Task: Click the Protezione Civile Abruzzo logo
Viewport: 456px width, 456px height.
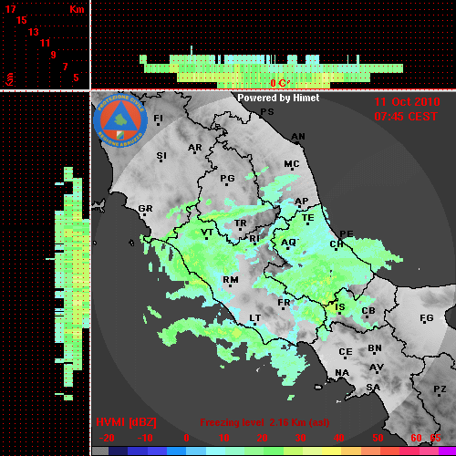Action: [x=120, y=121]
